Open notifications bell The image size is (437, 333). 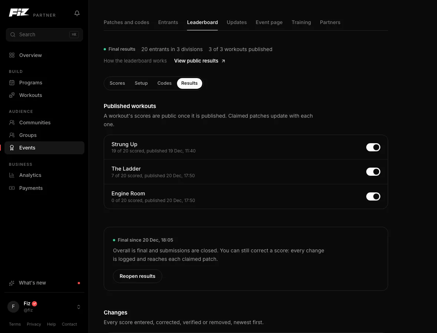[x=77, y=13]
